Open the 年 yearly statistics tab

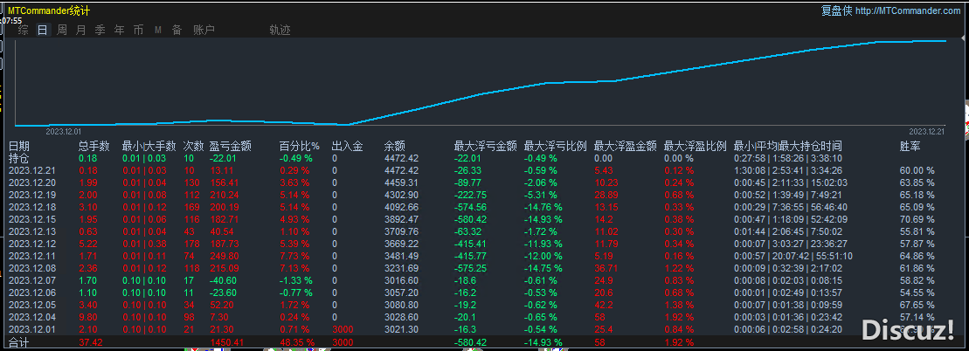click(x=119, y=30)
